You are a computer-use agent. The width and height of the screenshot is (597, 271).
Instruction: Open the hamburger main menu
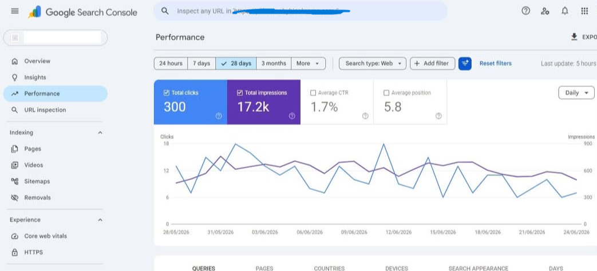(15, 11)
